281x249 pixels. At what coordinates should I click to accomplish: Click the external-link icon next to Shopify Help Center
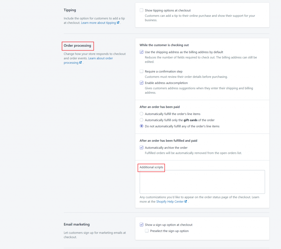click(x=186, y=202)
